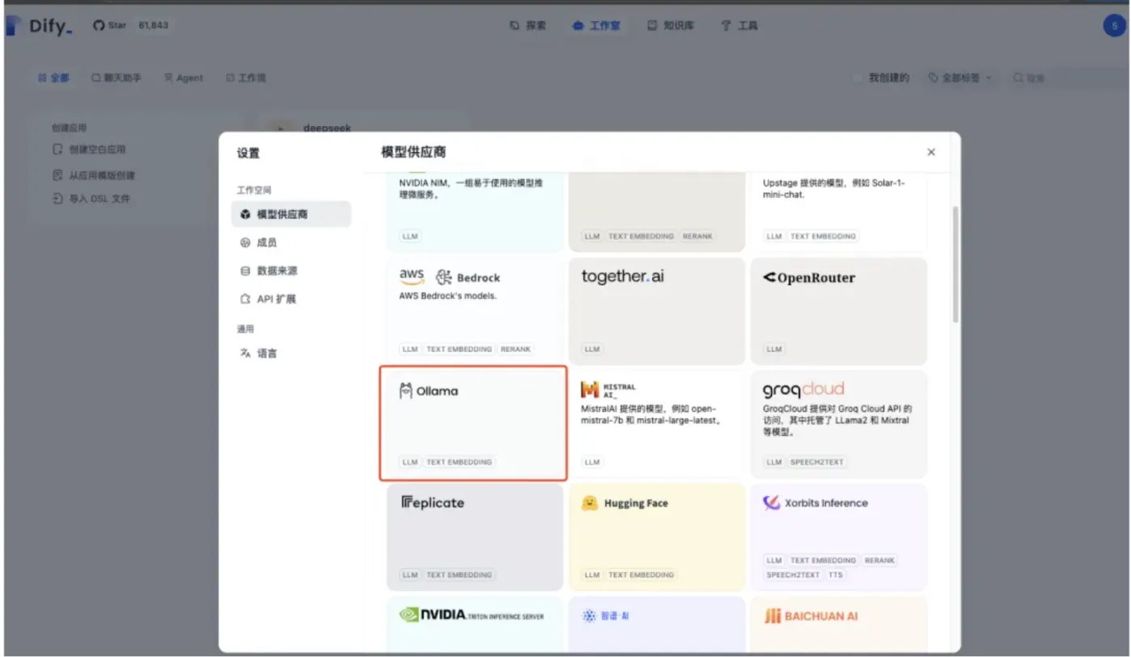Click the Replicate logo
The height and width of the screenshot is (657, 1131).
pos(433,503)
